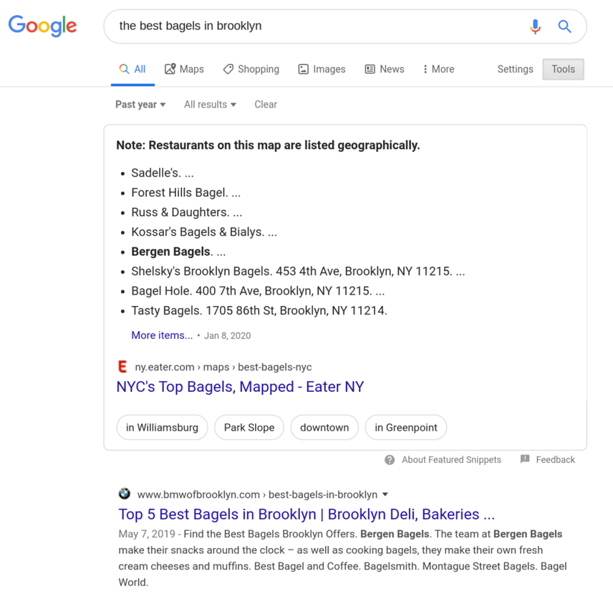Screen dimensions: 613x599
Task: Click the Tools button
Action: (563, 69)
